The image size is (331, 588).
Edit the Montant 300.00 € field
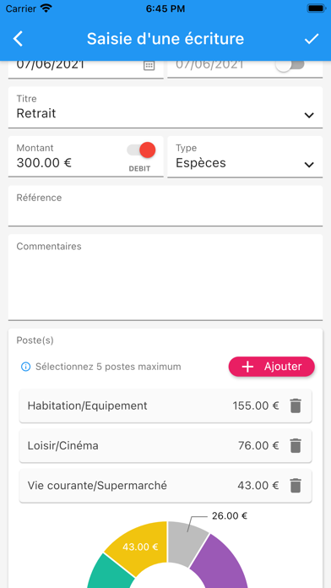coord(86,157)
